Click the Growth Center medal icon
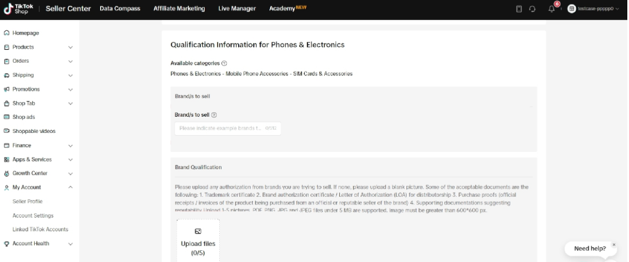The height and width of the screenshot is (262, 629). pos(6,174)
